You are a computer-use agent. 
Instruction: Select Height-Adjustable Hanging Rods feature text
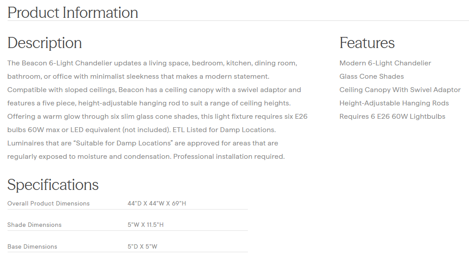[x=394, y=103]
